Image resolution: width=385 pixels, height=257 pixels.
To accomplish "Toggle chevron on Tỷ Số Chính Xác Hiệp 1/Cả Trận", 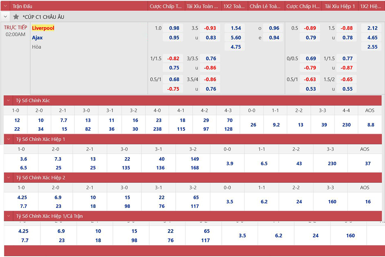I will click(9, 216).
